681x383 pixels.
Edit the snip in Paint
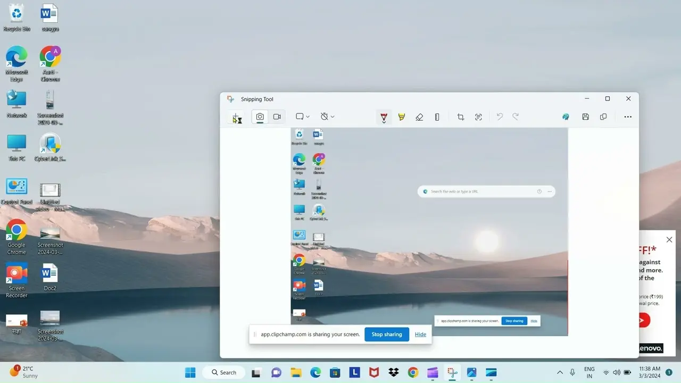click(566, 117)
